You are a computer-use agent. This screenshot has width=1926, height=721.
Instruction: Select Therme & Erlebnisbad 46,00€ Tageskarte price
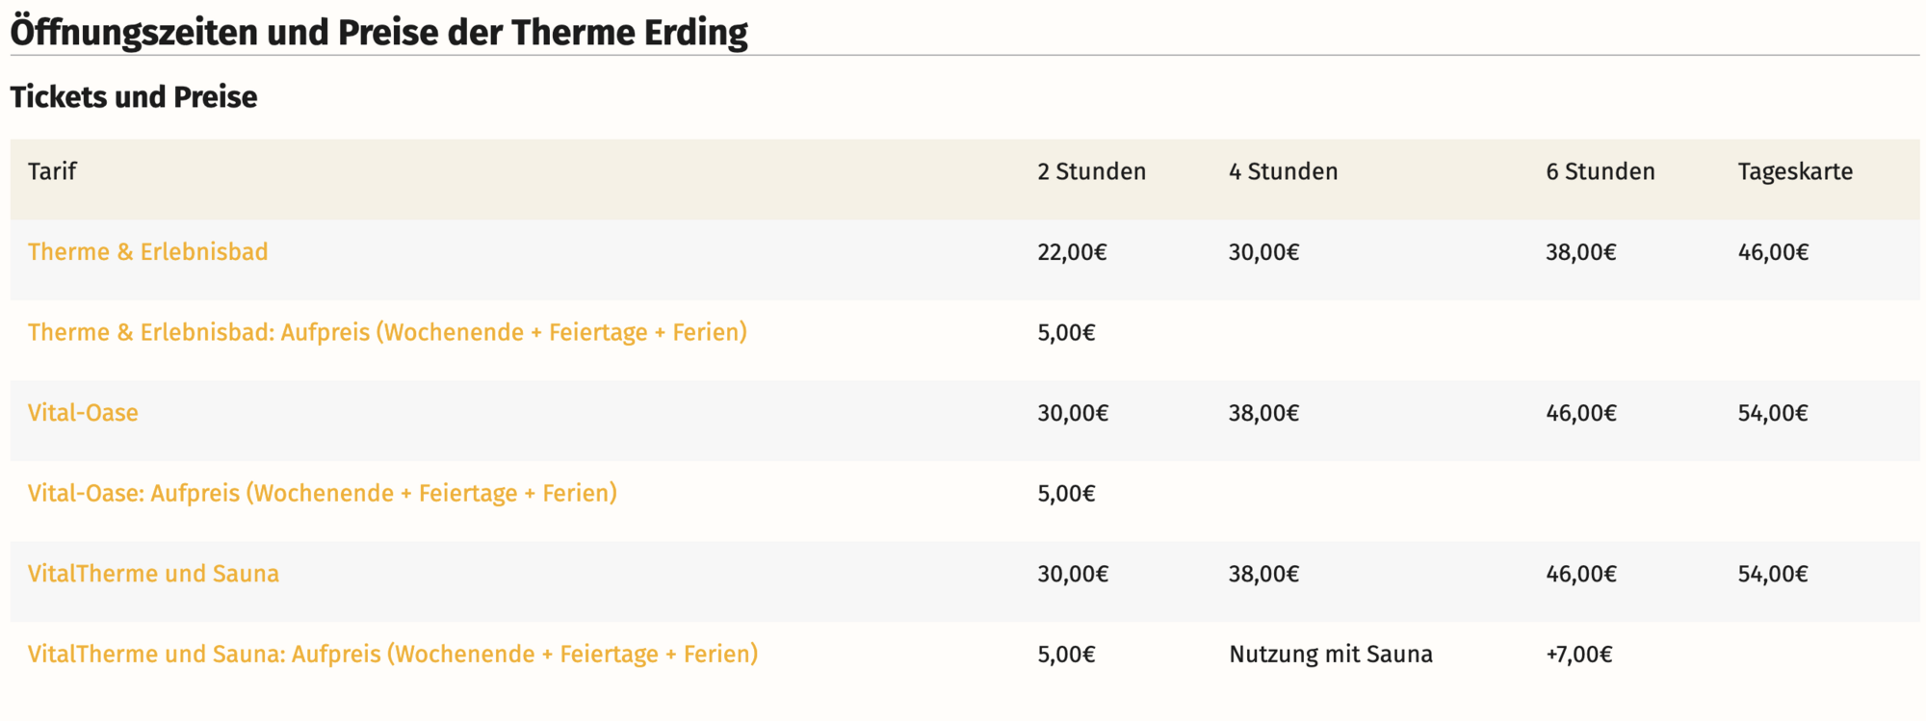1773,252
